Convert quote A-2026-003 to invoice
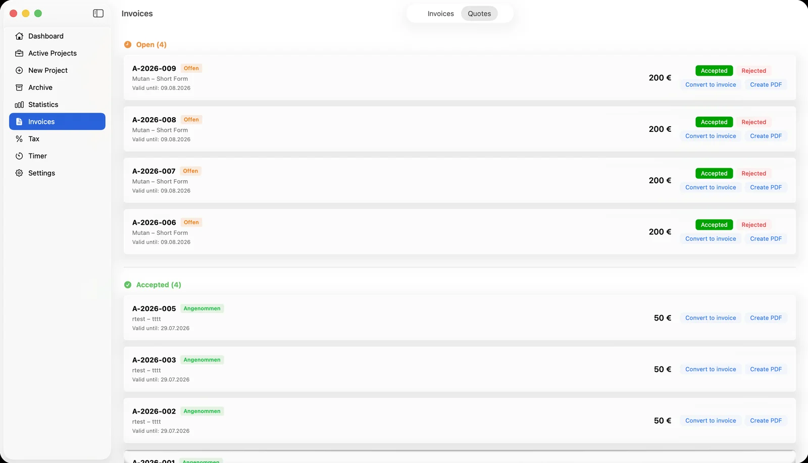This screenshot has height=463, width=808. click(x=711, y=370)
